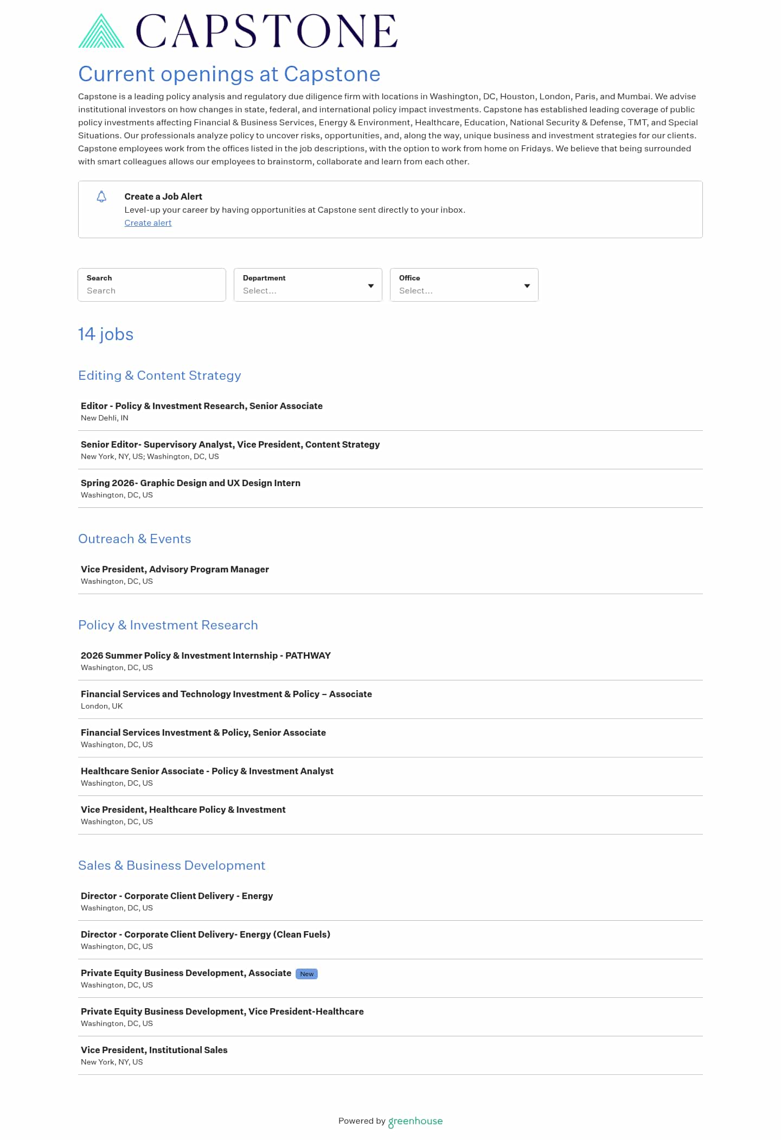This screenshot has height=1140, width=781.
Task: Click the Capstone logo
Action: [238, 31]
